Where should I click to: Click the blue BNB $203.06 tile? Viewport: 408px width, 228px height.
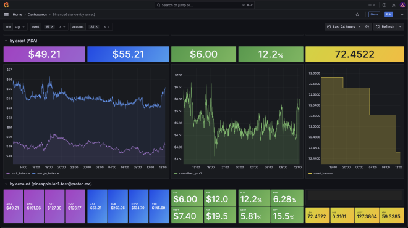click(118, 206)
